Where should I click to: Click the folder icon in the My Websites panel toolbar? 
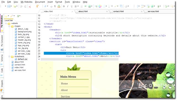(x=6, y=16)
